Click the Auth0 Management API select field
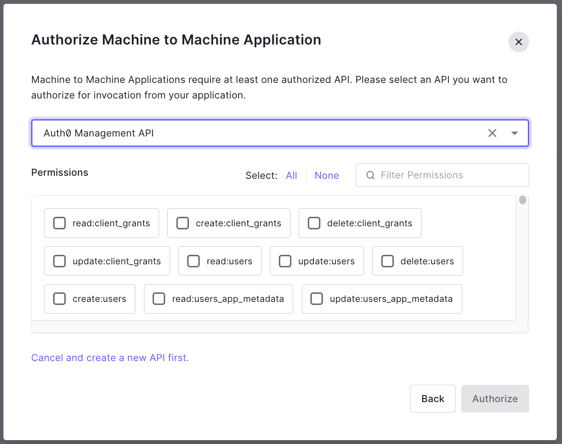The height and width of the screenshot is (444, 562). coord(280,133)
